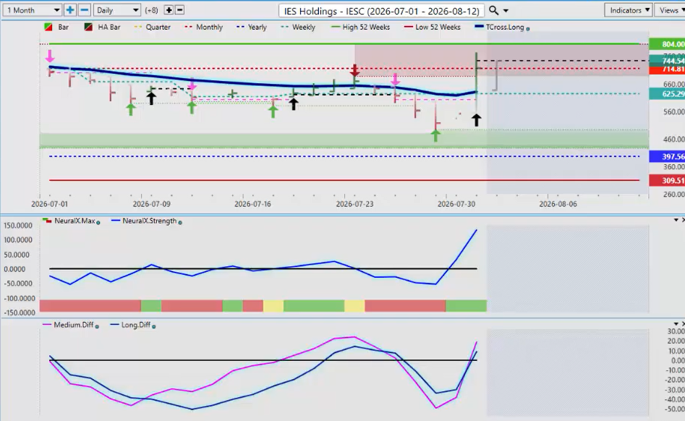Screen dimensions: 685x421
Task: Click the 2026-07-23 date axis label
Action: (x=354, y=204)
